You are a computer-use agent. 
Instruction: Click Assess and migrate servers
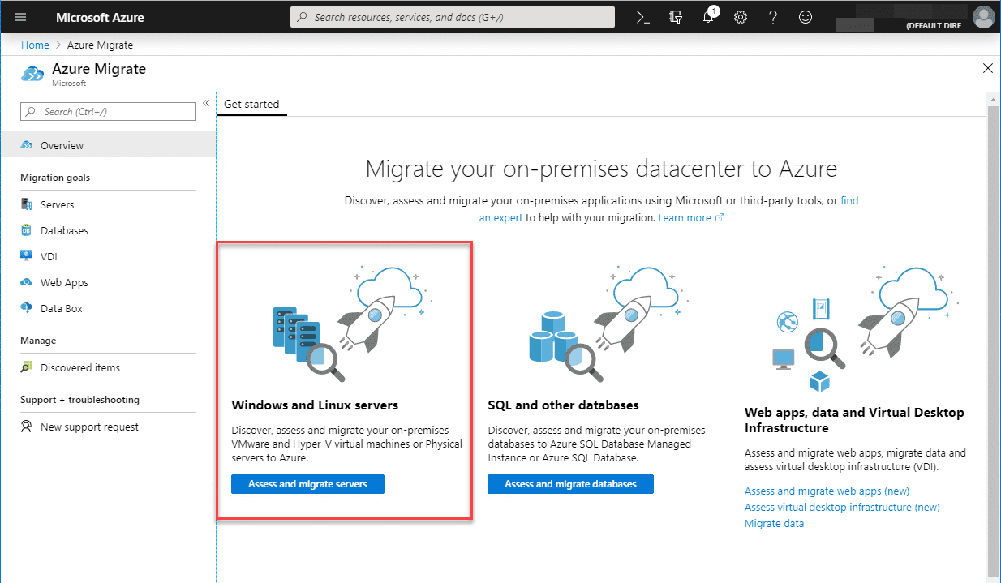307,483
